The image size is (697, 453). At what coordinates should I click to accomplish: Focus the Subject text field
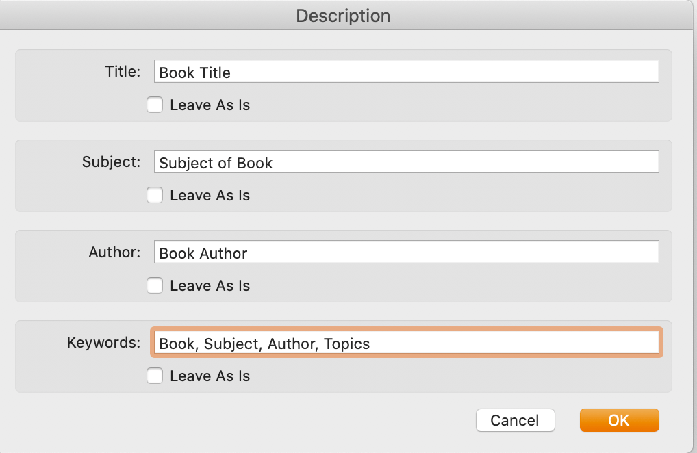tap(406, 162)
